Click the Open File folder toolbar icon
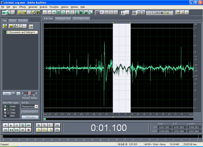 click(x=24, y=12)
